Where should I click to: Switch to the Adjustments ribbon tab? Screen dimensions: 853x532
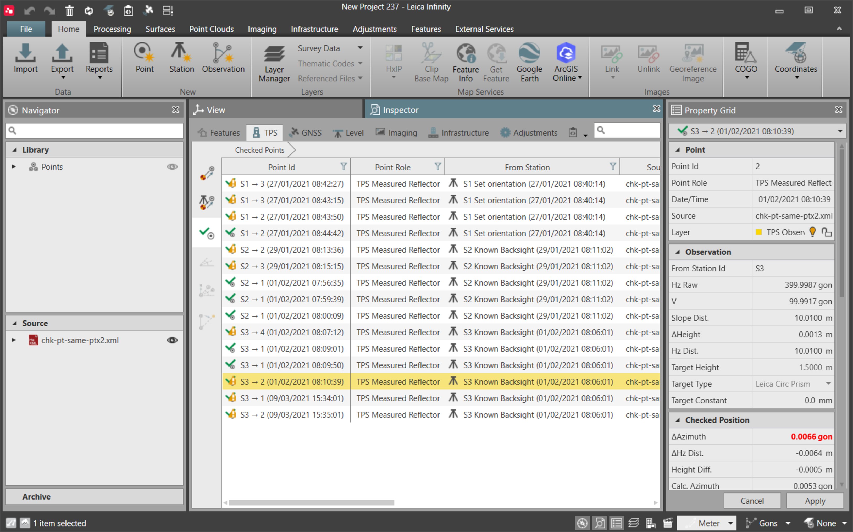pyautogui.click(x=374, y=29)
